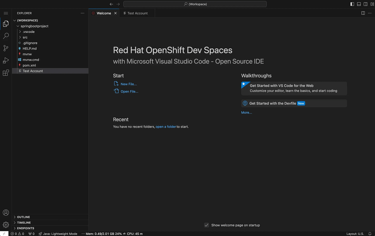Viewport: 375px width, 236px height.
Task: Uncheck Show welcome page on startup
Action: click(207, 225)
